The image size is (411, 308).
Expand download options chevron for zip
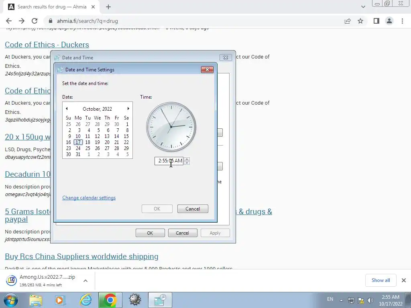(x=85, y=280)
